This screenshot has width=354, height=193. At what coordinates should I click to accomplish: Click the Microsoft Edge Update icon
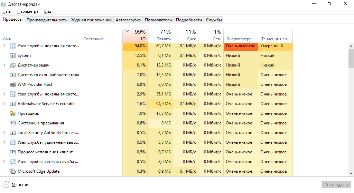(13, 171)
